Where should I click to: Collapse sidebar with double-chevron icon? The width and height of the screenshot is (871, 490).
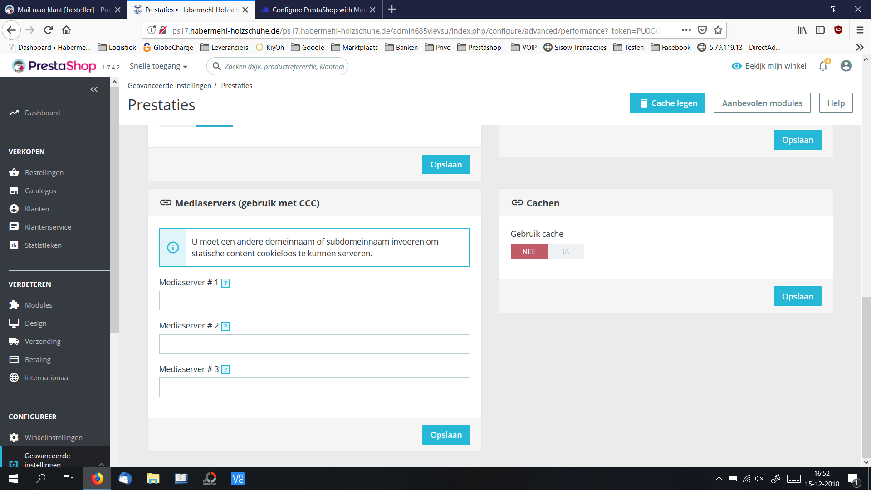click(94, 89)
